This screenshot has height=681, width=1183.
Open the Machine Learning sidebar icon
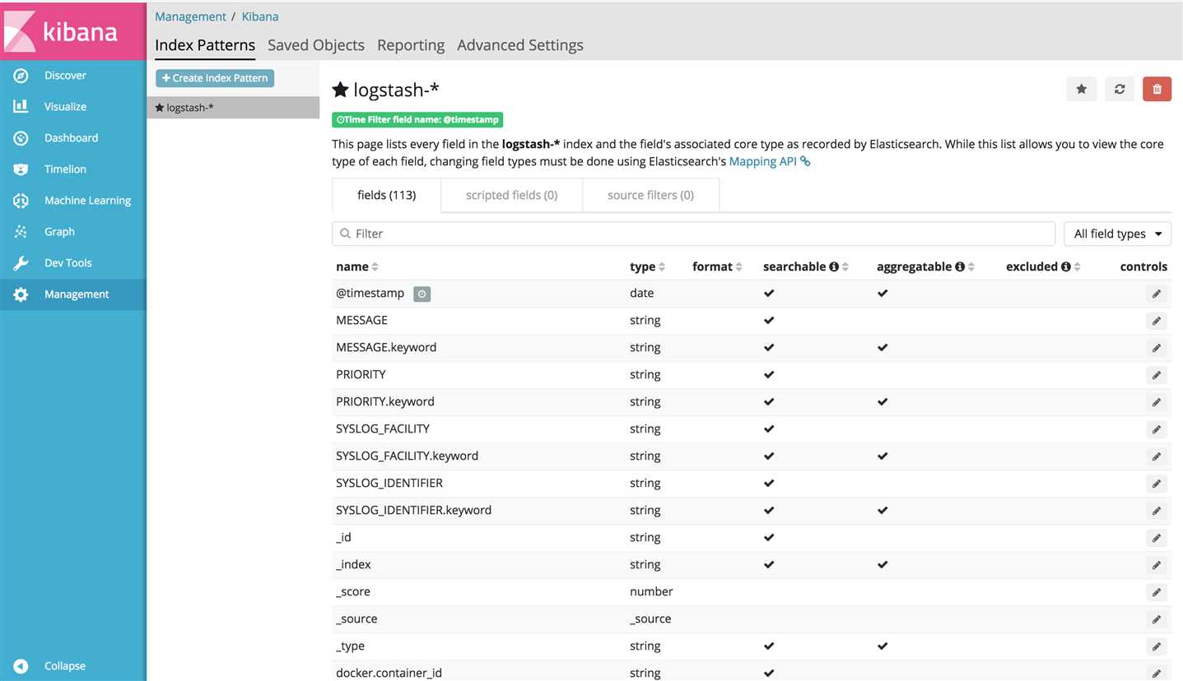21,201
